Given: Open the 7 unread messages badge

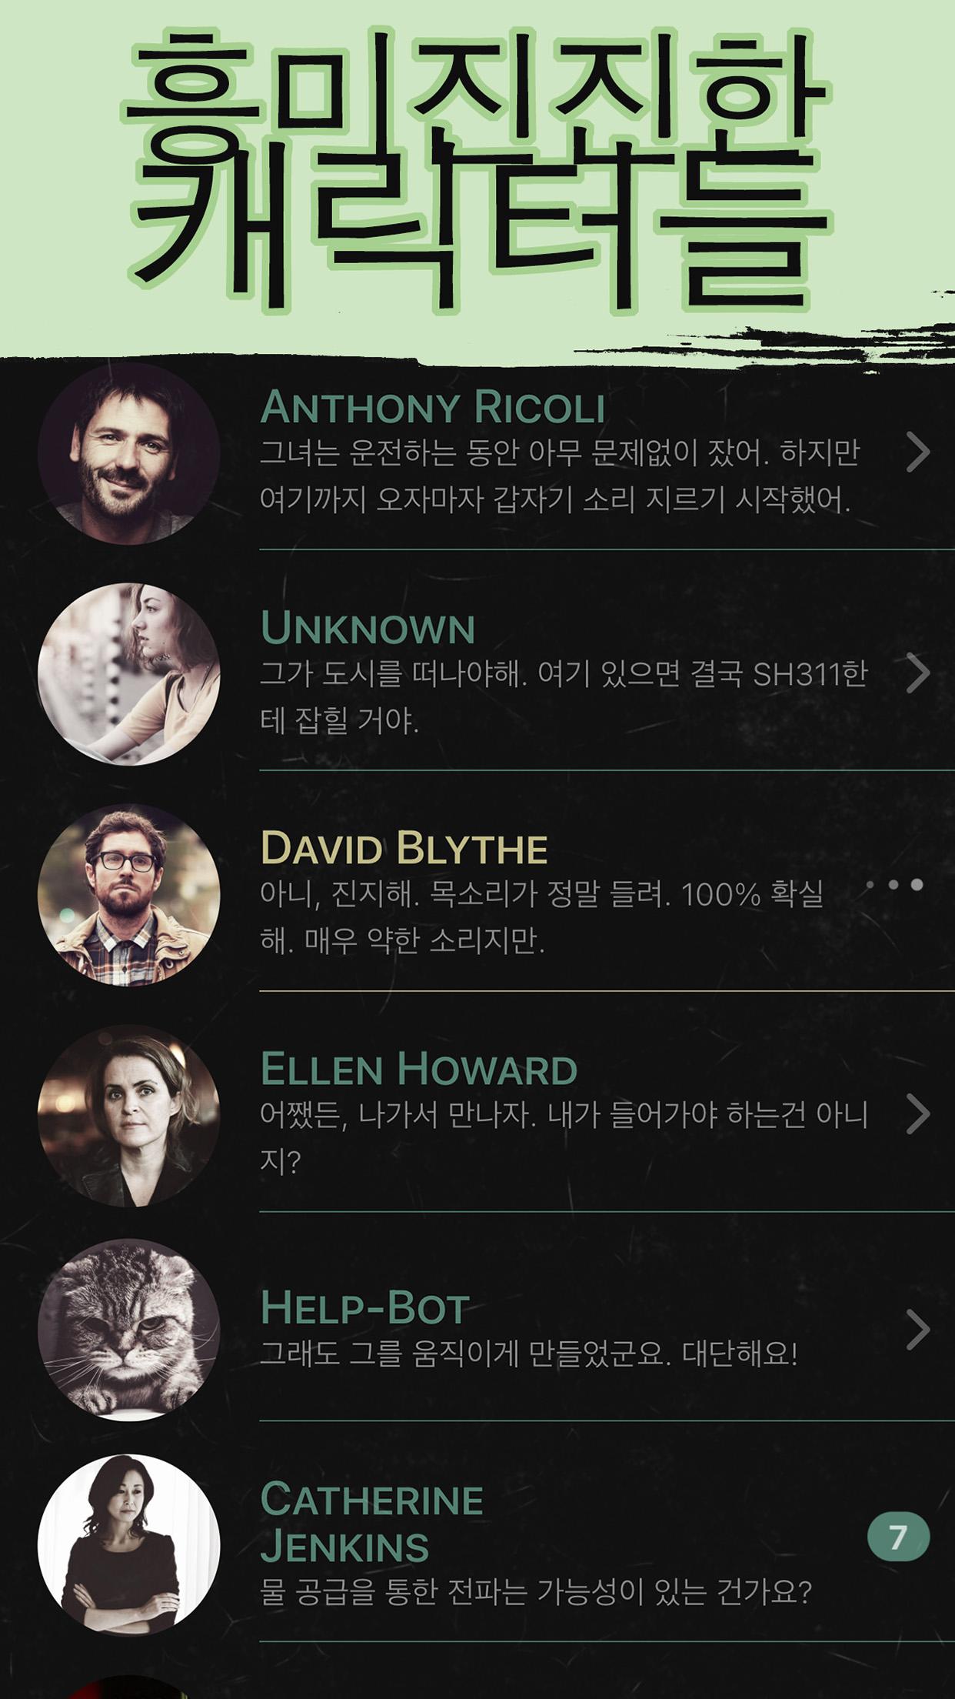Looking at the screenshot, I should (x=898, y=1537).
